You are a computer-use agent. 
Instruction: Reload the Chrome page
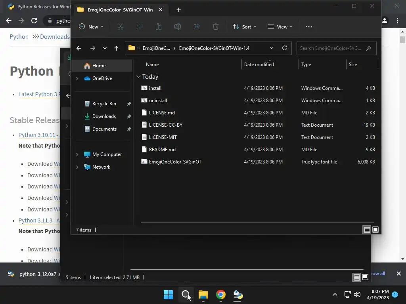[x=34, y=21]
